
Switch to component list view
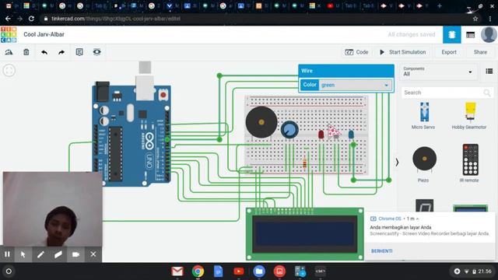tap(470, 35)
